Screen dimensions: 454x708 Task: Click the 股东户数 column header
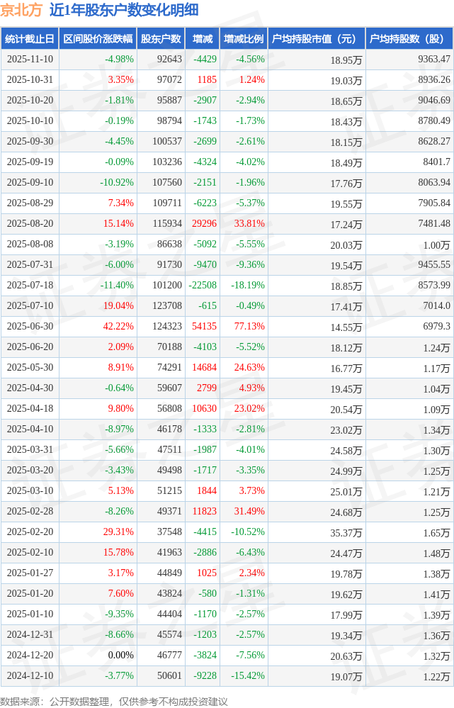161,39
